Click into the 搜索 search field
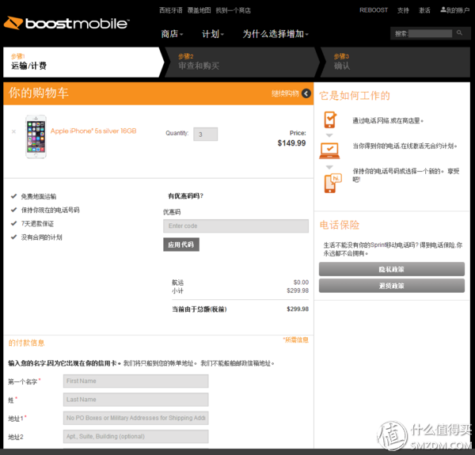This screenshot has width=475, height=455. 430,33
